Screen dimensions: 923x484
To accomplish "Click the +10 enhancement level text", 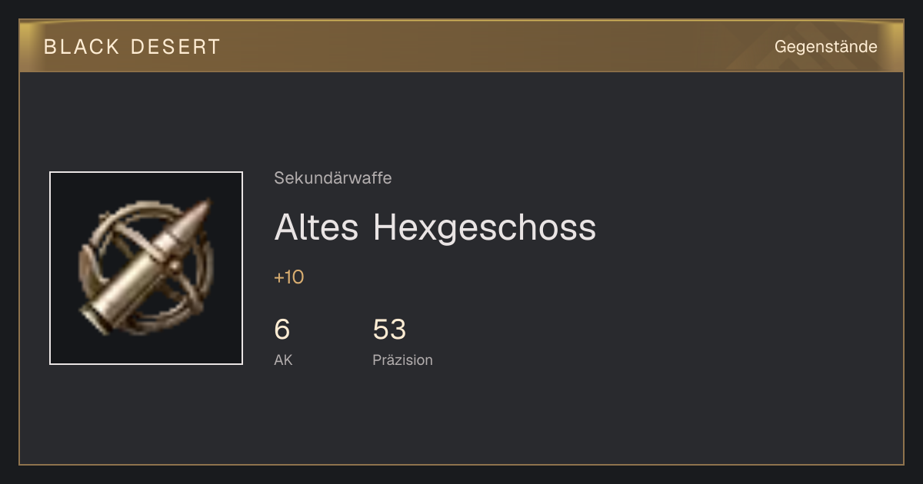I will click(289, 277).
